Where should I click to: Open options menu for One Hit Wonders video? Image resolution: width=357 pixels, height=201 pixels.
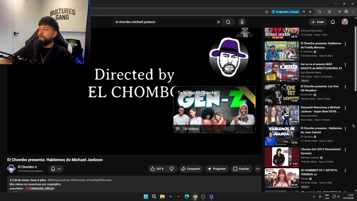345,87
